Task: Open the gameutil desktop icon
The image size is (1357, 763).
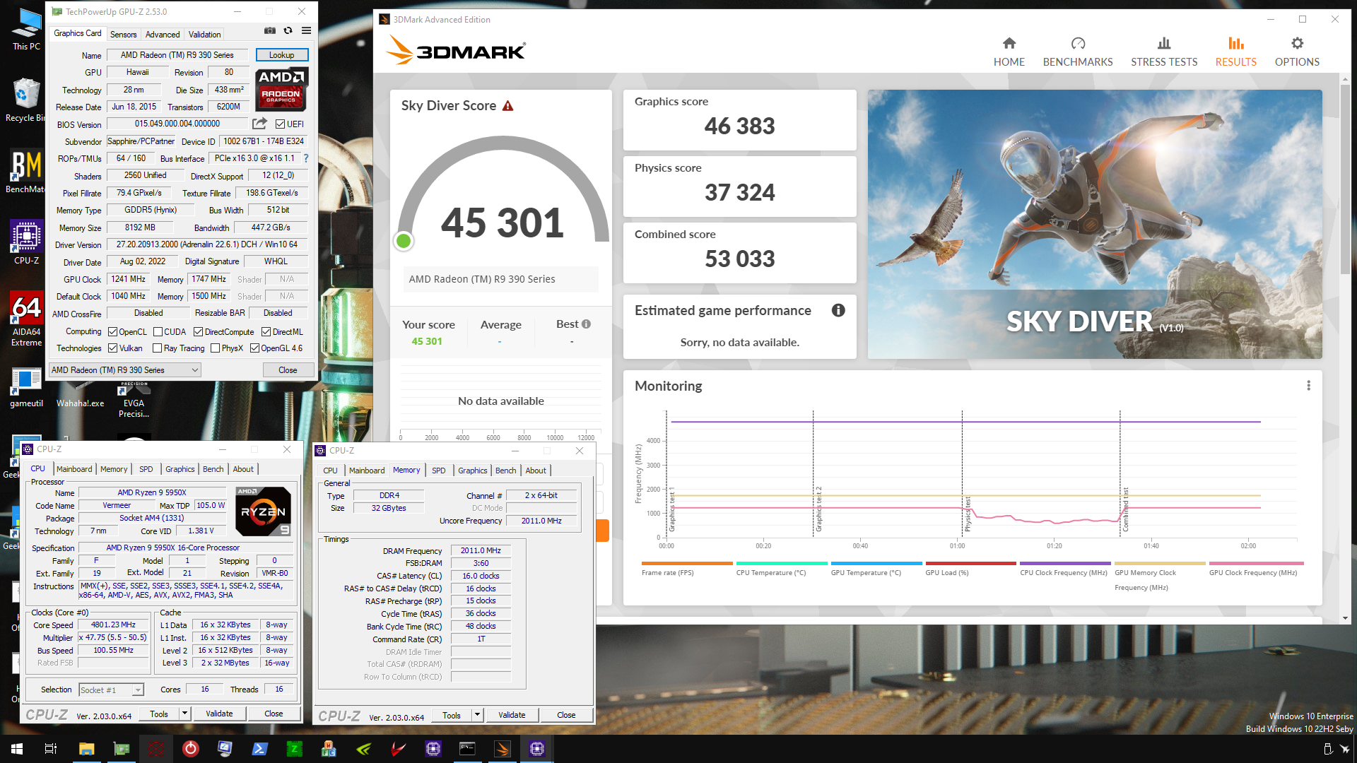Action: pyautogui.click(x=26, y=387)
